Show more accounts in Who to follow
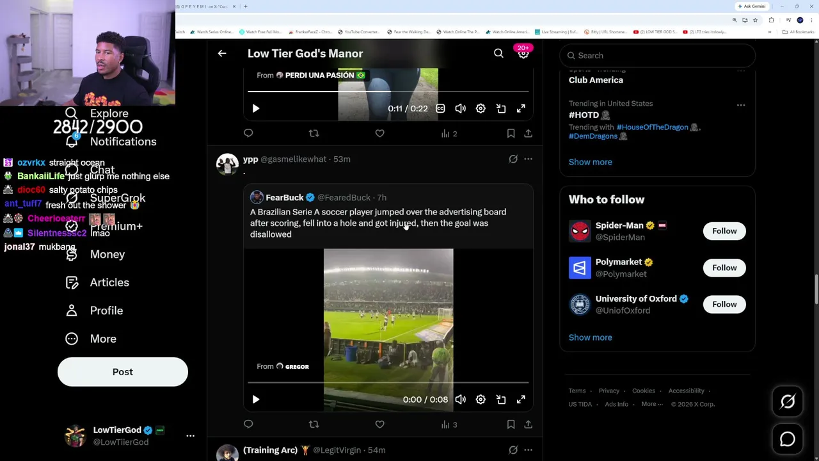The height and width of the screenshot is (461, 819). click(x=590, y=337)
